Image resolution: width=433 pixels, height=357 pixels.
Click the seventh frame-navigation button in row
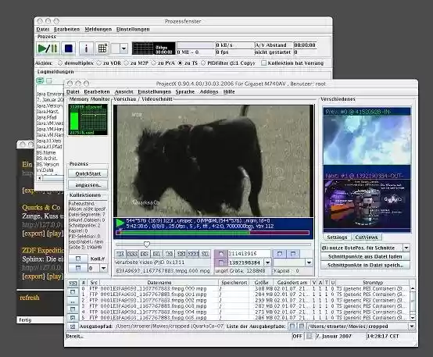[193, 253]
